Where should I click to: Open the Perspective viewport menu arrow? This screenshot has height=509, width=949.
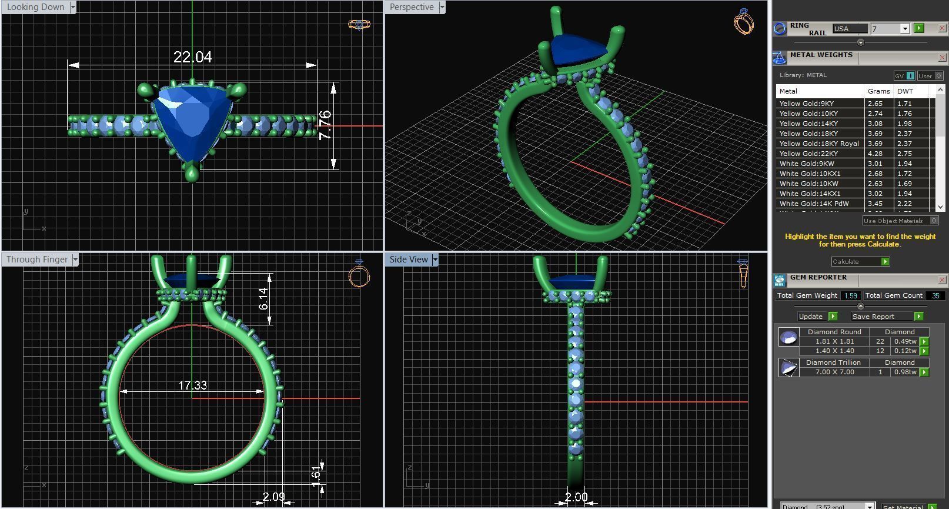click(x=442, y=7)
